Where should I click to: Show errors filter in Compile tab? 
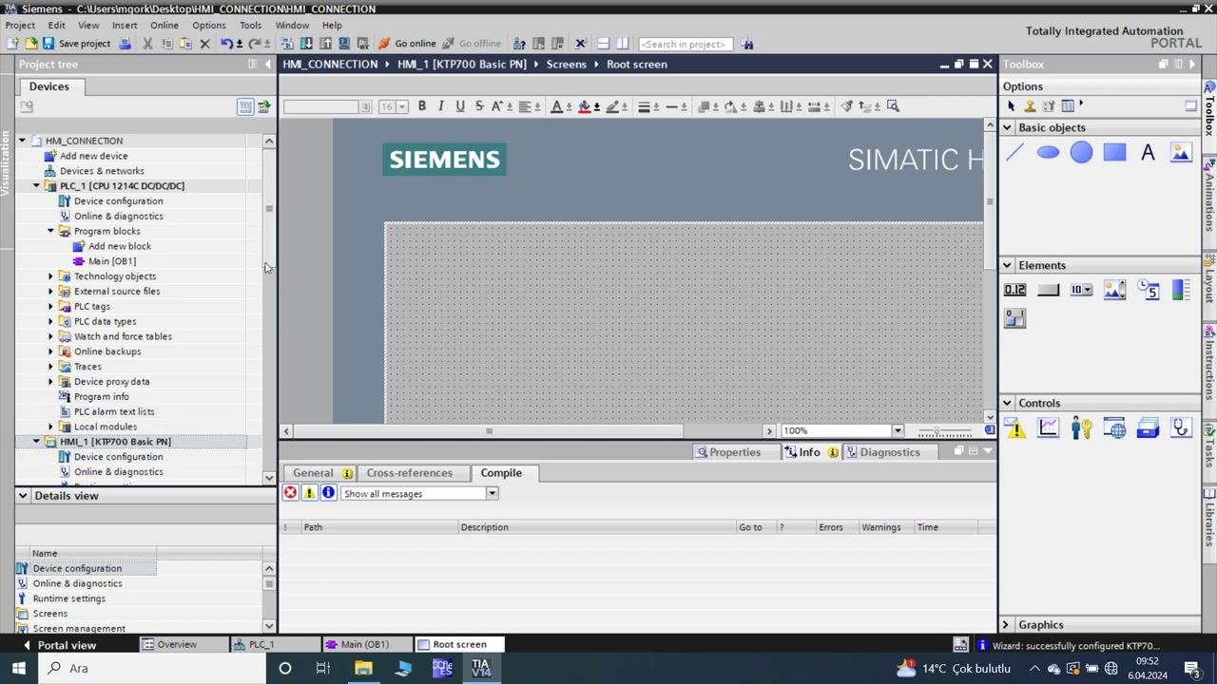click(290, 493)
